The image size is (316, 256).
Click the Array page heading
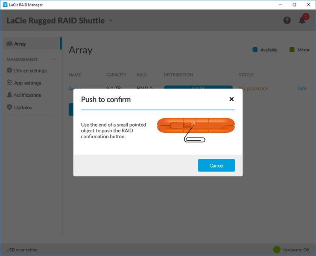pyautogui.click(x=81, y=50)
